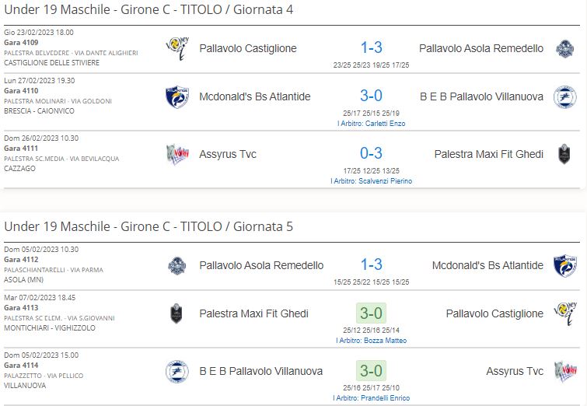The height and width of the screenshot is (406, 587).
Task: Click the Maxi Fit Ghedi logo in Gara 4113
Action: pyautogui.click(x=176, y=313)
